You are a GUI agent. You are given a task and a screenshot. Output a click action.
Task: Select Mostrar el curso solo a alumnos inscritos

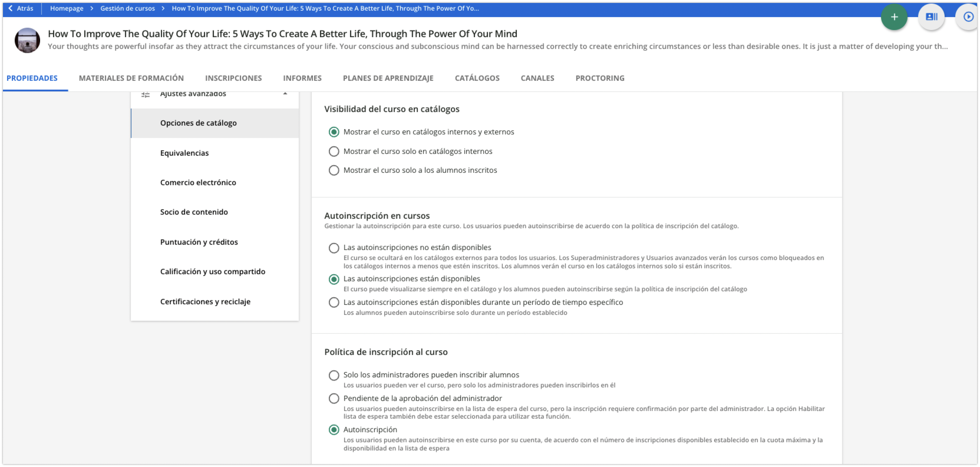334,170
